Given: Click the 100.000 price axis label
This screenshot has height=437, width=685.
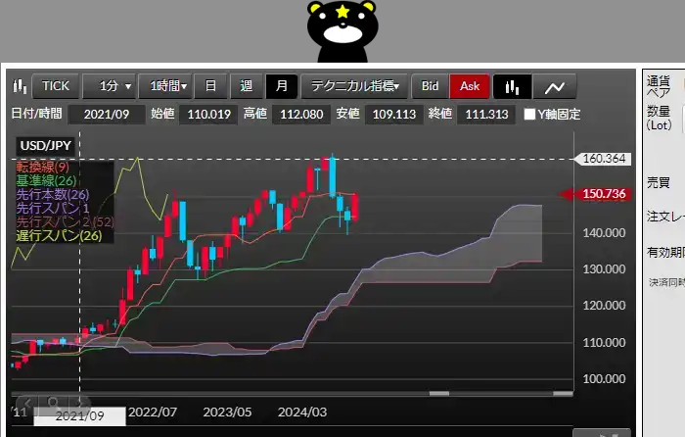Looking at the screenshot, I should [604, 379].
